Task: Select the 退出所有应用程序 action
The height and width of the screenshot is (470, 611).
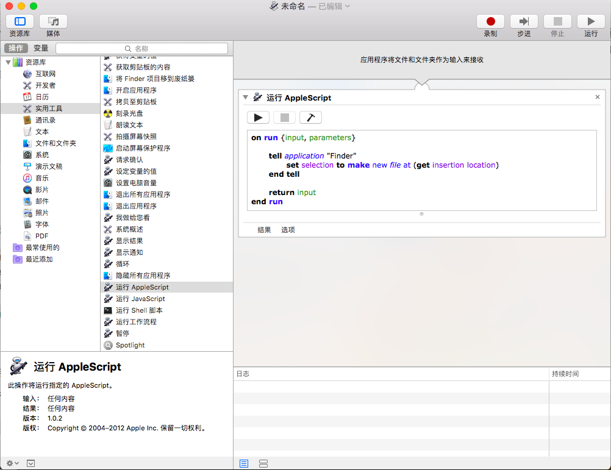Action: (x=167, y=194)
